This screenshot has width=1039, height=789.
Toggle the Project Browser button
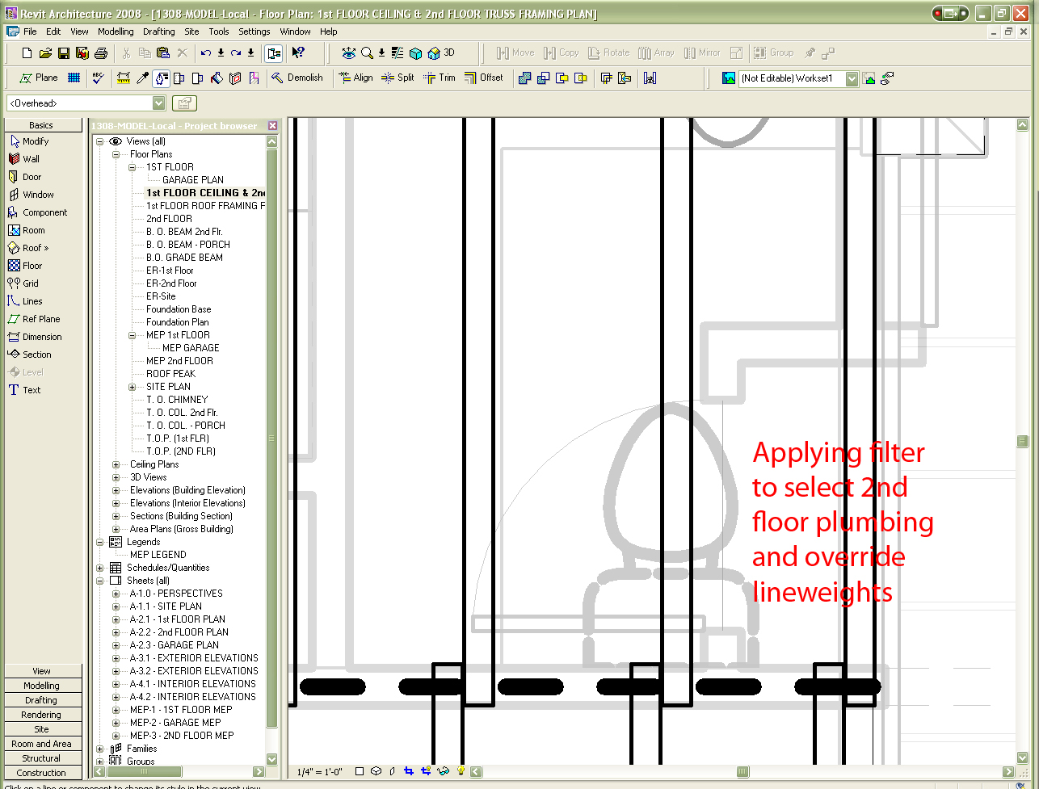click(274, 53)
